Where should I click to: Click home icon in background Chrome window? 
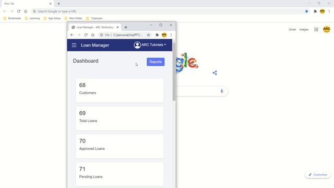pos(26,11)
